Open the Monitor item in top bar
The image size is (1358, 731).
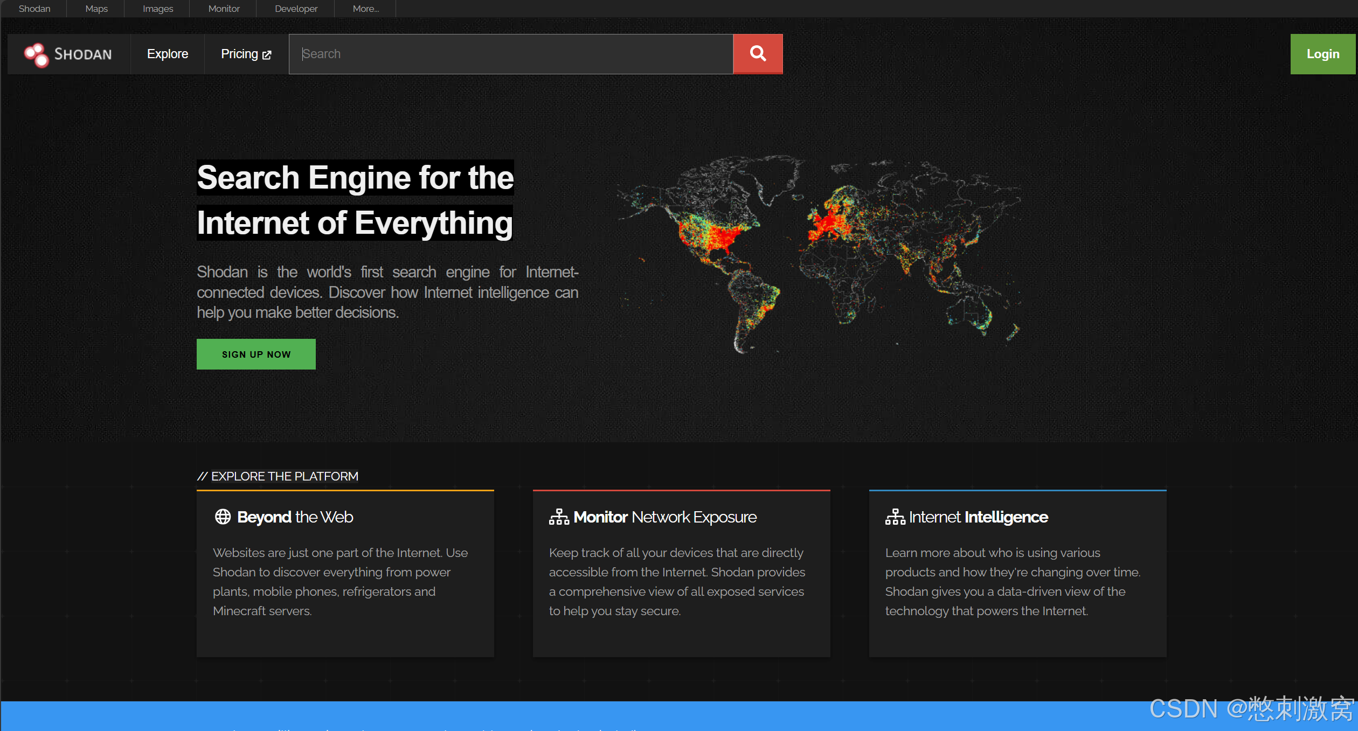(x=224, y=9)
